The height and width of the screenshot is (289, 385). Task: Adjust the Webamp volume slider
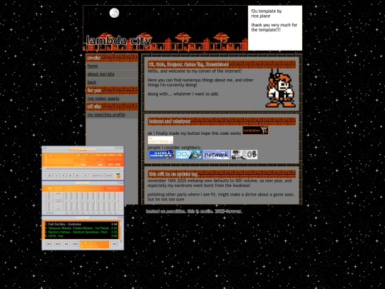click(83, 165)
